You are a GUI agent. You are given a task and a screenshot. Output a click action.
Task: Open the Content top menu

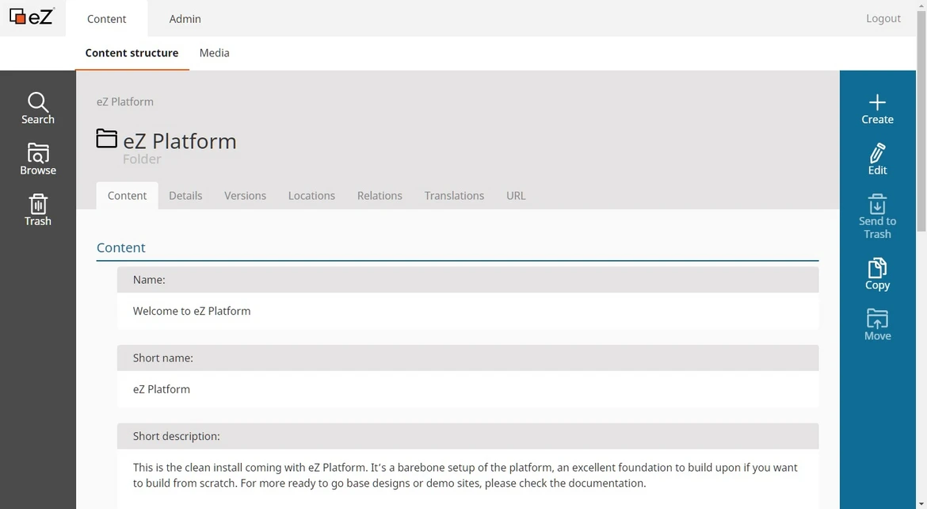(106, 18)
